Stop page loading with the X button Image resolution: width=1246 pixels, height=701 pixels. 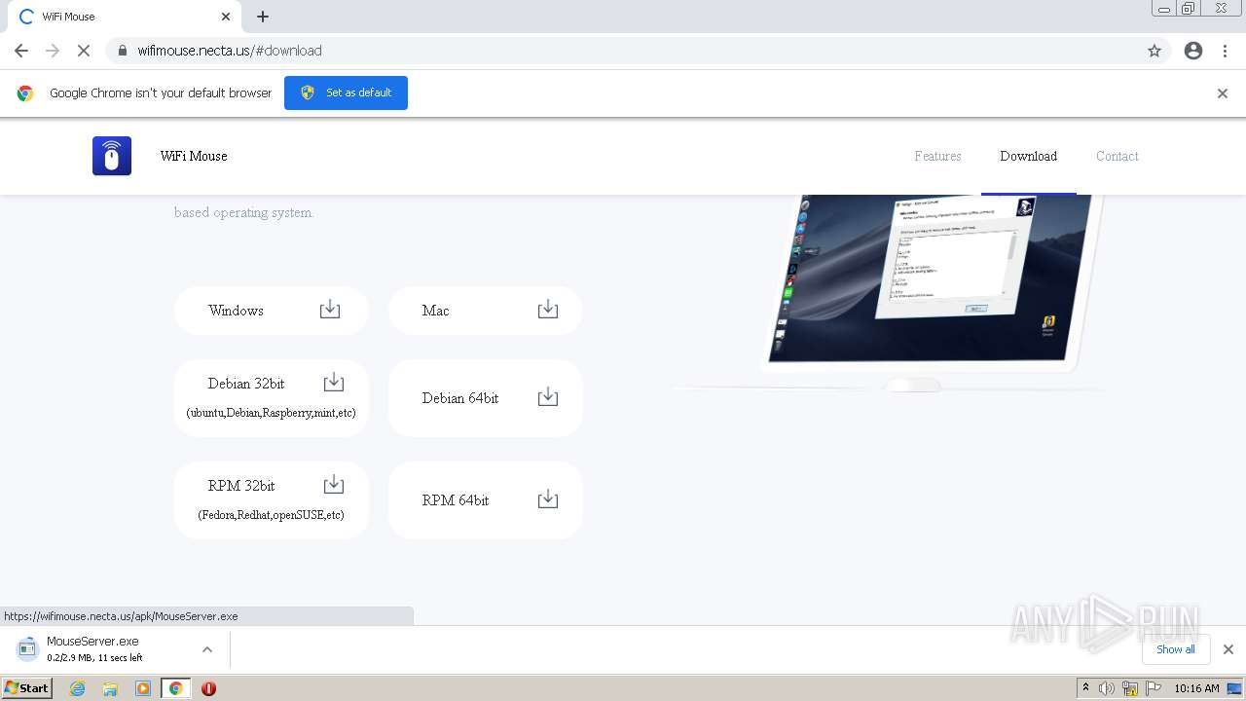coord(84,51)
